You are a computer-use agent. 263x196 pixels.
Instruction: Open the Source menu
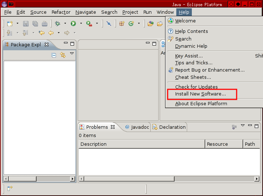click(x=38, y=12)
